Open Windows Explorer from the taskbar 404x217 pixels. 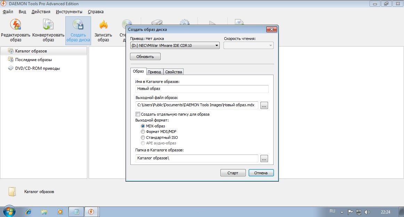(x=44, y=212)
